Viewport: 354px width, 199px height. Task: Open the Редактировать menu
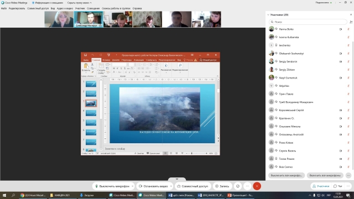tap(17, 8)
